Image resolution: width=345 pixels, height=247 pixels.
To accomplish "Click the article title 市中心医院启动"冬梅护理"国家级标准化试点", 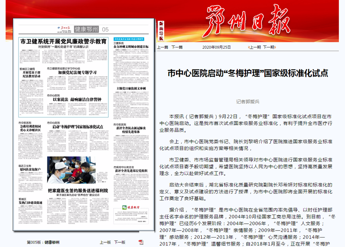I will [248, 73].
